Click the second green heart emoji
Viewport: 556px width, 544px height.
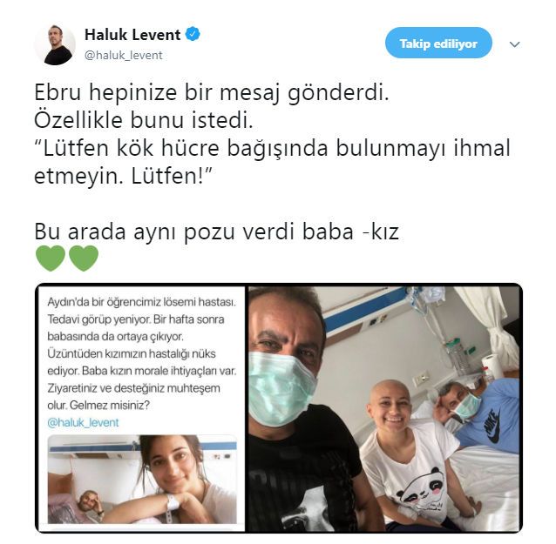pos(84,259)
